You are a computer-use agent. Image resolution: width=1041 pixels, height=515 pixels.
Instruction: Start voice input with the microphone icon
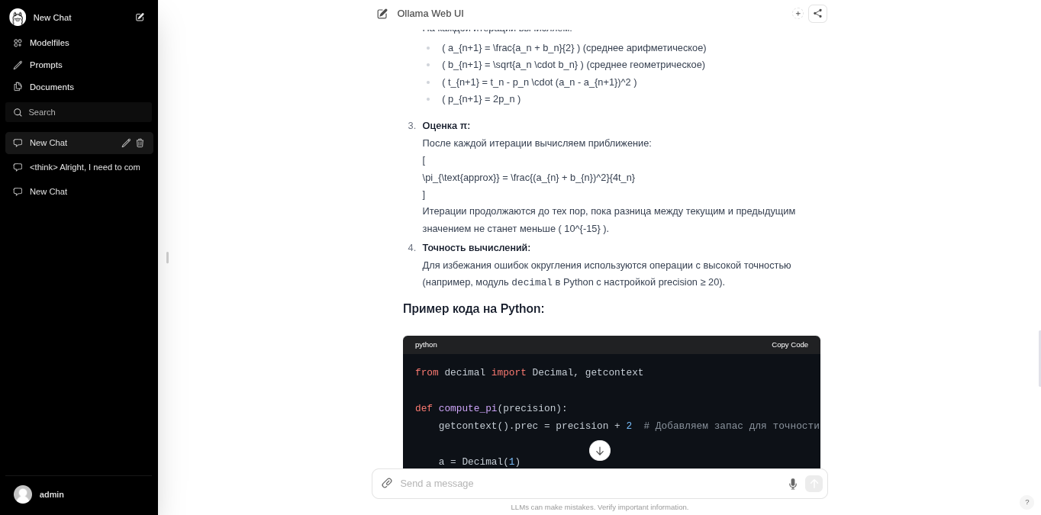click(x=792, y=484)
